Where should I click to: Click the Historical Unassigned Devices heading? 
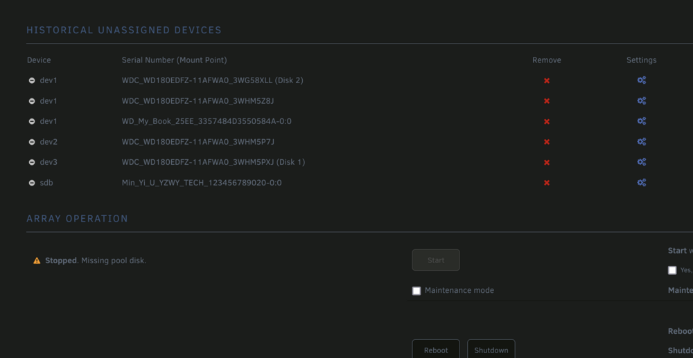click(124, 30)
